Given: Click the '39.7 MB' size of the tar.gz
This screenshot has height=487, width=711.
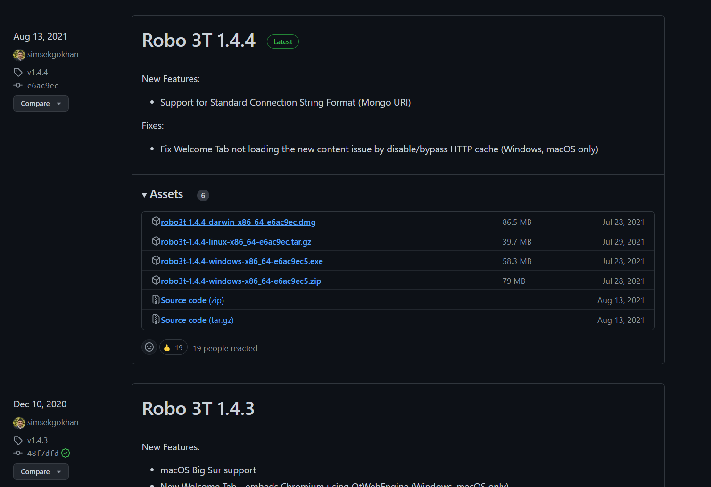Looking at the screenshot, I should [517, 242].
